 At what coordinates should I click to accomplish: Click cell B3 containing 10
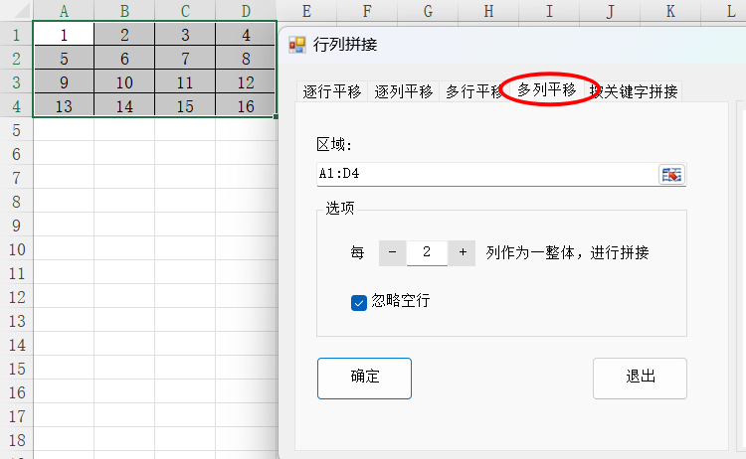click(124, 82)
